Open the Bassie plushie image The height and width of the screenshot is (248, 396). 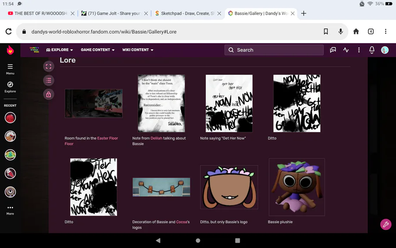[297, 187]
